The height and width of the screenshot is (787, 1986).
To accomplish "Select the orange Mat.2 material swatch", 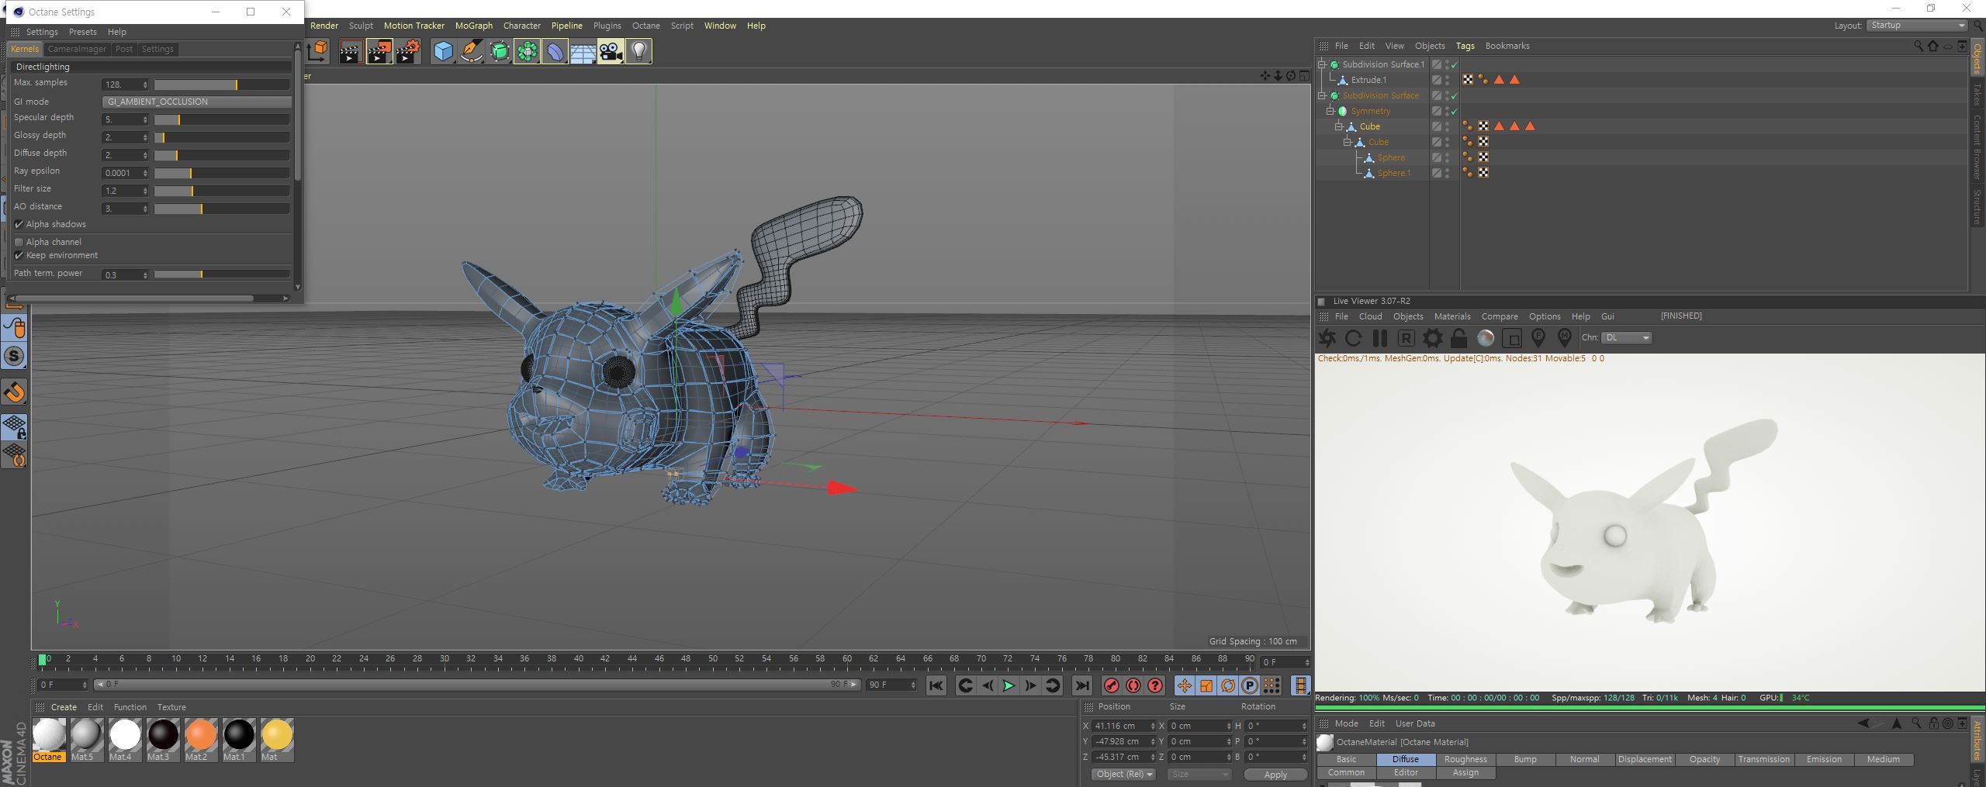I will (x=200, y=735).
